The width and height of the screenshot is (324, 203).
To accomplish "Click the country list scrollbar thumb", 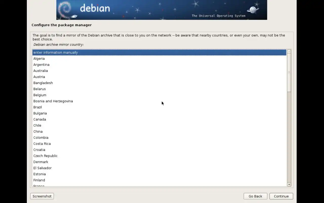I will point(289,73).
